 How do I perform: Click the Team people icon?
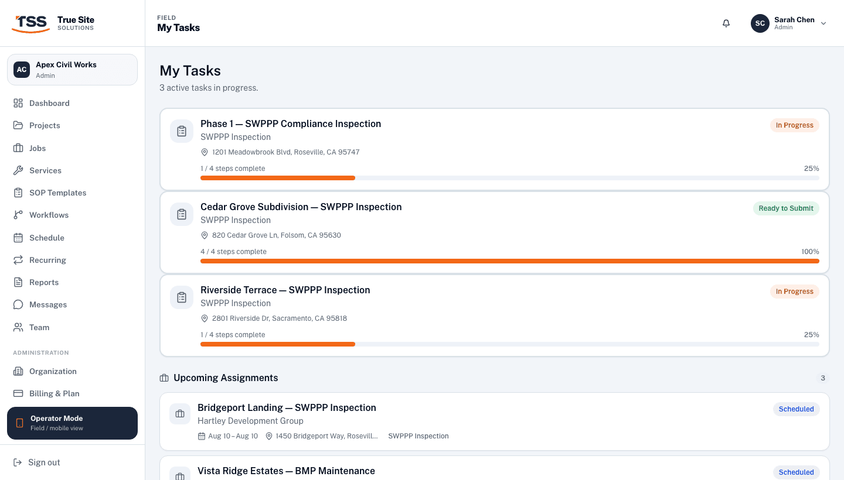(x=18, y=327)
